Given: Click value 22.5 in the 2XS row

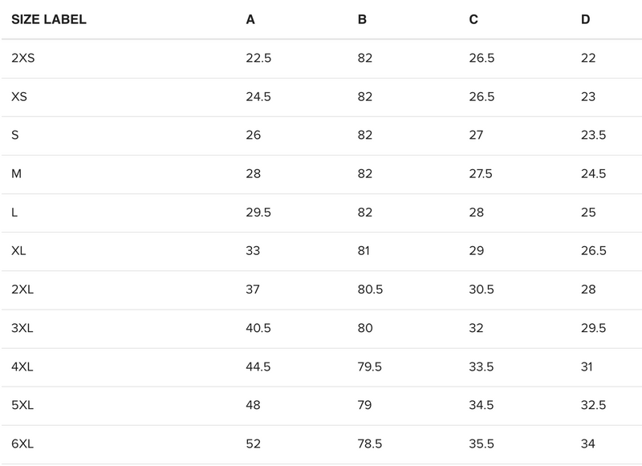Looking at the screenshot, I should pos(258,59).
